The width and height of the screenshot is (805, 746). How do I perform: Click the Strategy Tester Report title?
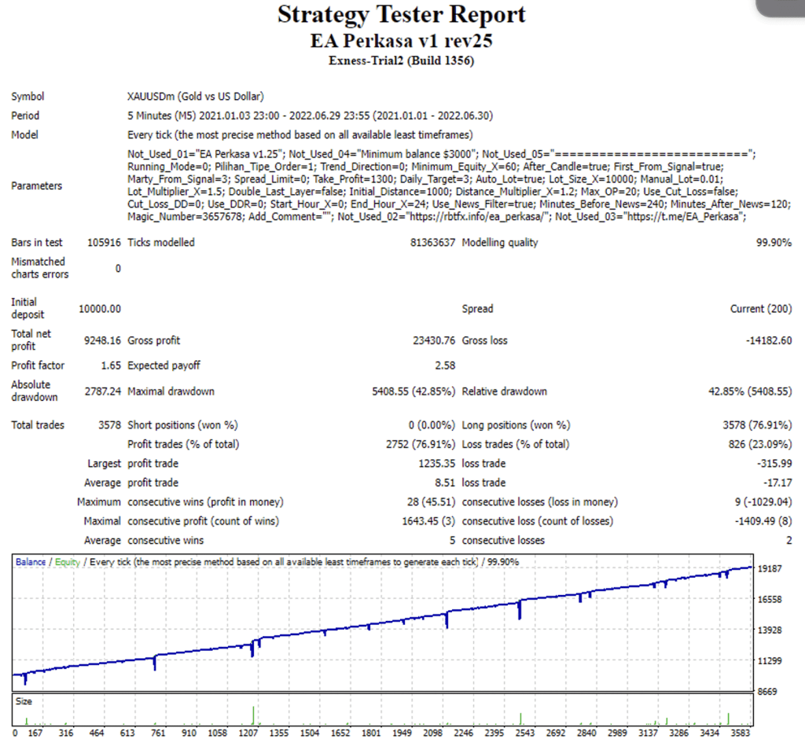coord(402,14)
